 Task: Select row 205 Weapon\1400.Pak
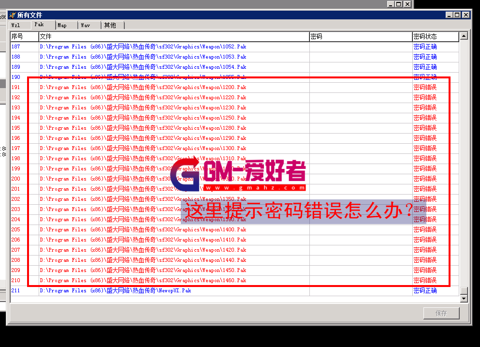(x=234, y=229)
